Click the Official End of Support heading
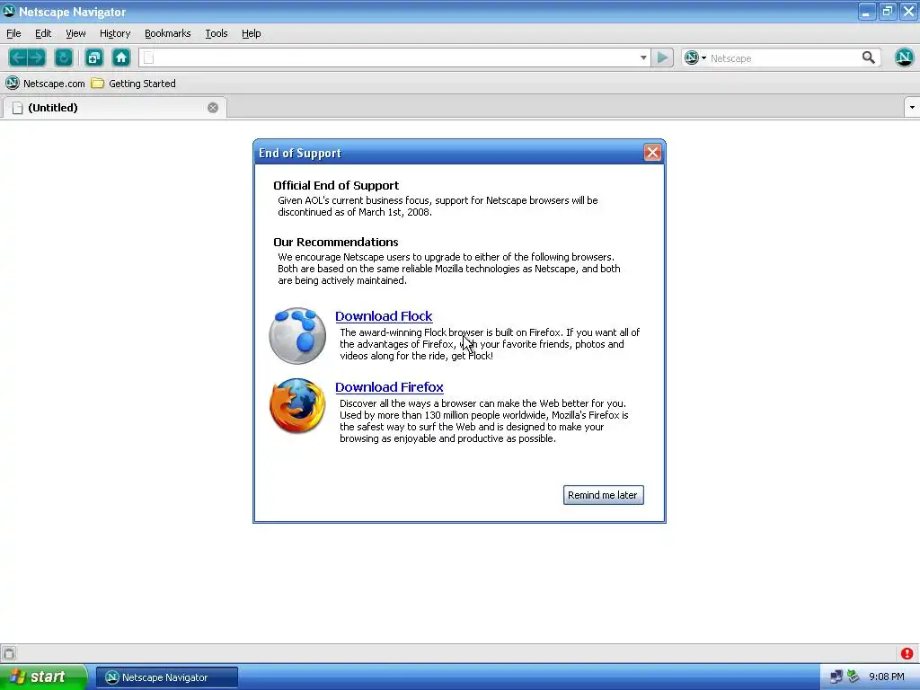The image size is (920, 690). [x=336, y=185]
